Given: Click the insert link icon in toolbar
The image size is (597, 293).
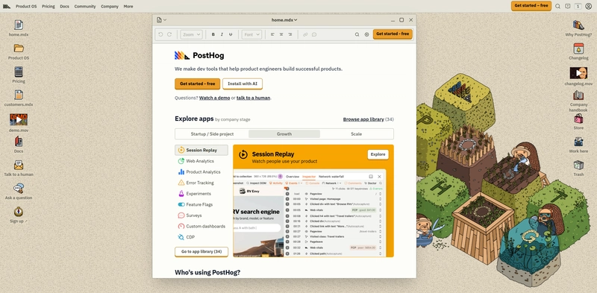Looking at the screenshot, I should click(305, 34).
